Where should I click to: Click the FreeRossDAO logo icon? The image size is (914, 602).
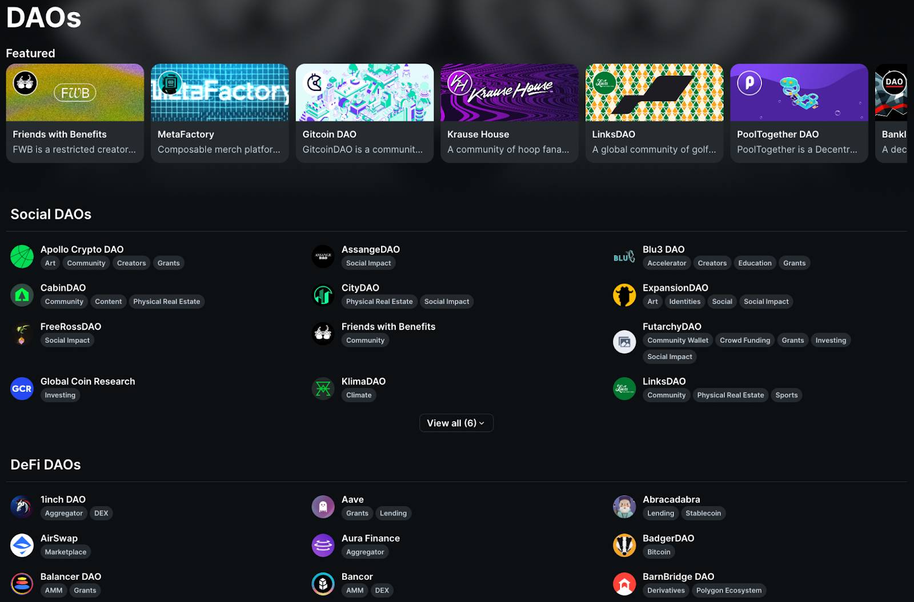click(x=22, y=334)
